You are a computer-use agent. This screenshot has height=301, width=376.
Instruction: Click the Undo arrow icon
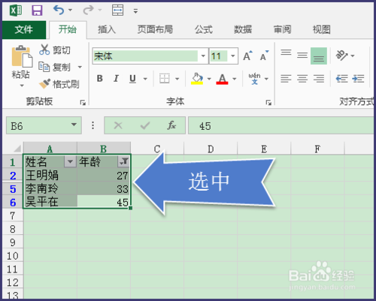tap(59, 11)
